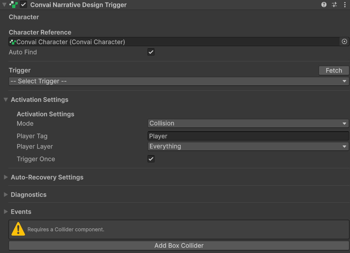350x253 pixels.
Task: Click the Convai Narrative Design Trigger title
Action: point(78,5)
